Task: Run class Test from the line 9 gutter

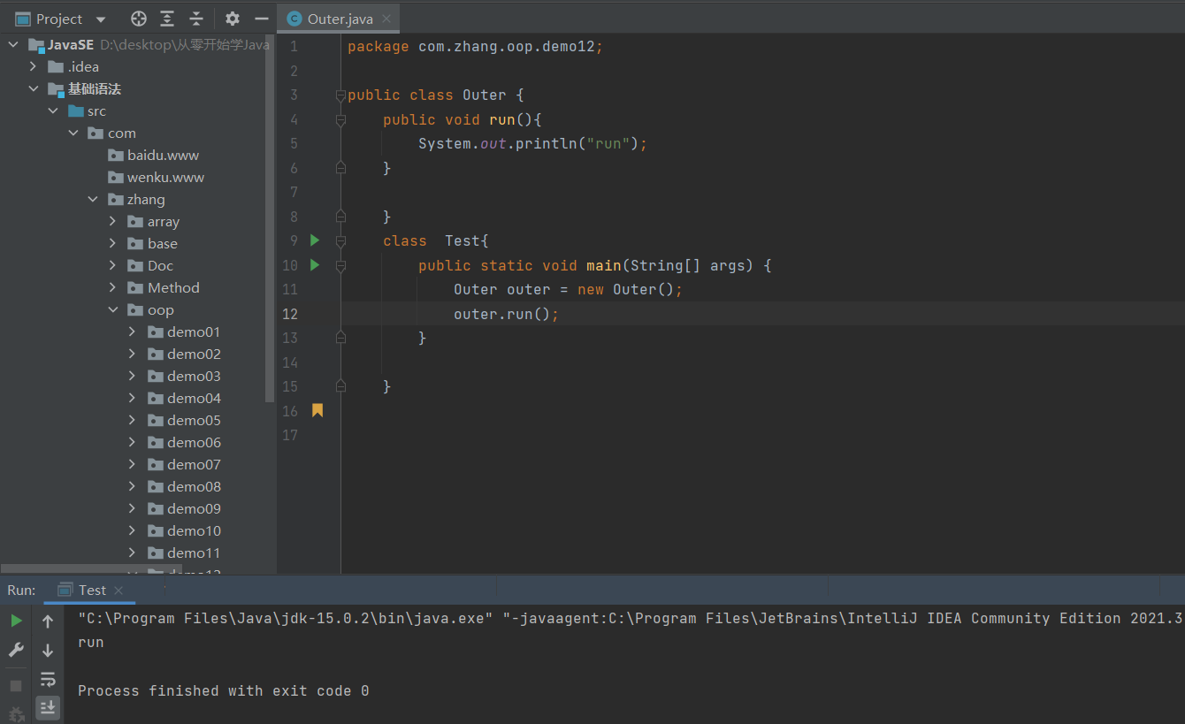Action: point(315,240)
